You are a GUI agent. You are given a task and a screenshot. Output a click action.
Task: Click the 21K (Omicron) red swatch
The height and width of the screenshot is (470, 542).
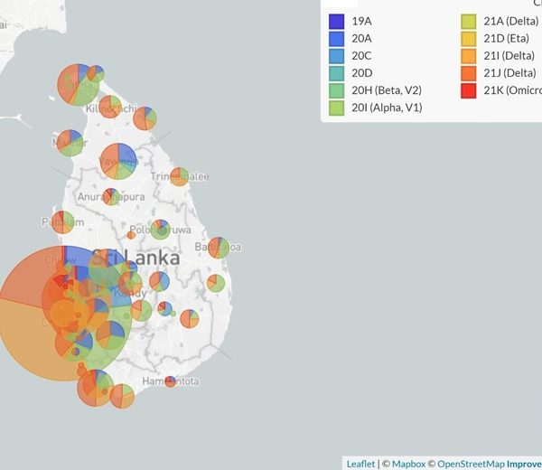click(x=470, y=89)
